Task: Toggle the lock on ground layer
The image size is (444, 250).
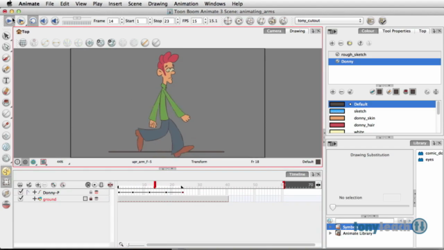Action: 91,199
